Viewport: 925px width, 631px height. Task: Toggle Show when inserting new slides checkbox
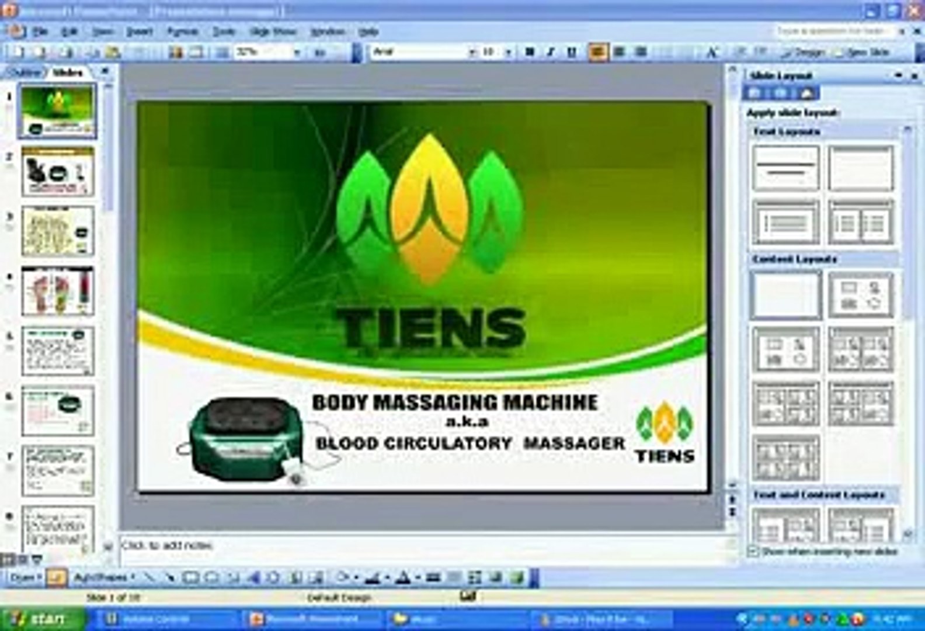[x=753, y=550]
